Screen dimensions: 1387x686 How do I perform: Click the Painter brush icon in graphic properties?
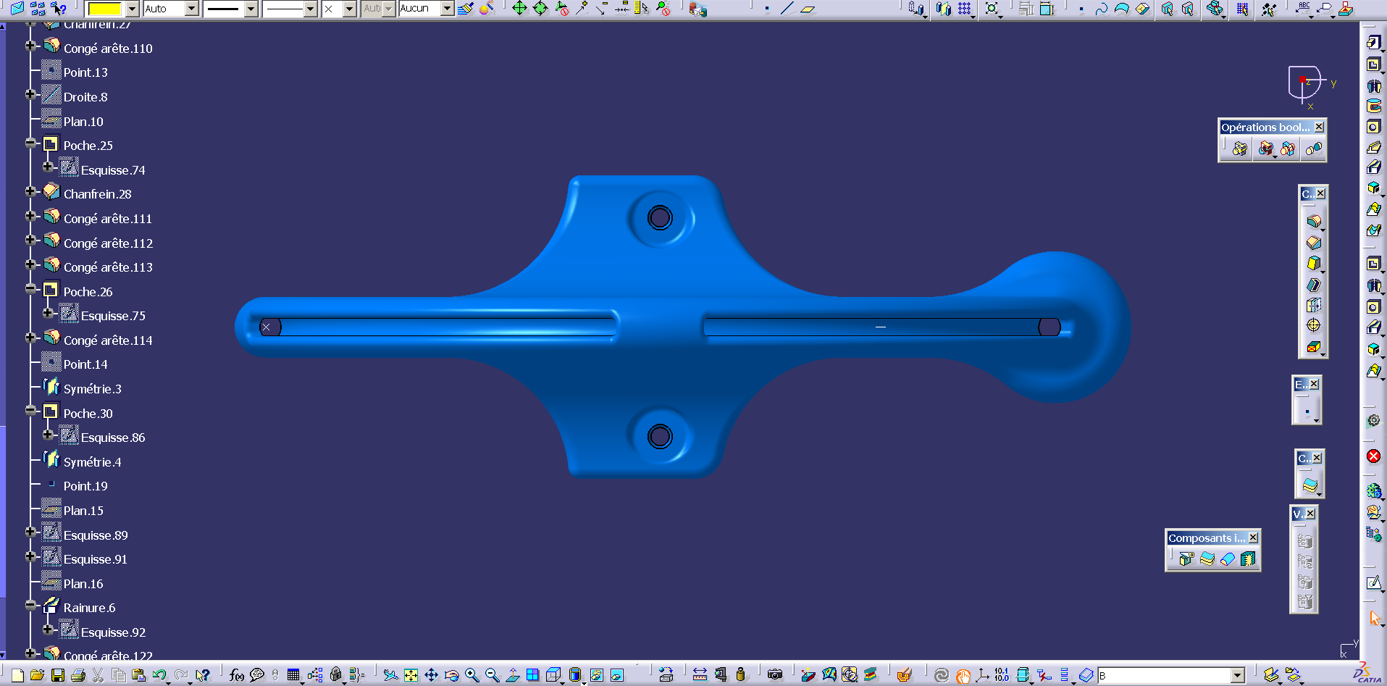tap(466, 9)
